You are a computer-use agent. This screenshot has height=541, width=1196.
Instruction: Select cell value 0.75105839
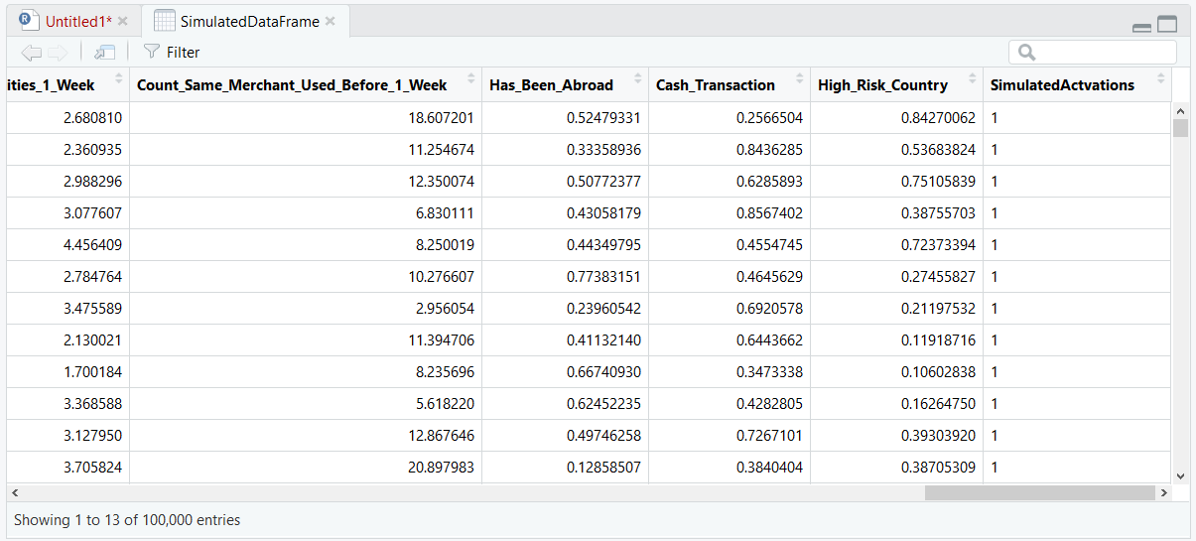pos(938,182)
